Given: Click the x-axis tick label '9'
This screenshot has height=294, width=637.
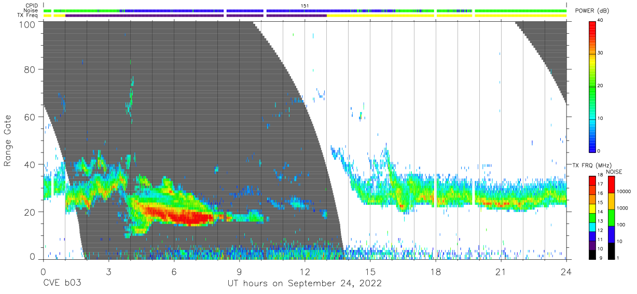Looking at the screenshot, I should coord(239,271).
